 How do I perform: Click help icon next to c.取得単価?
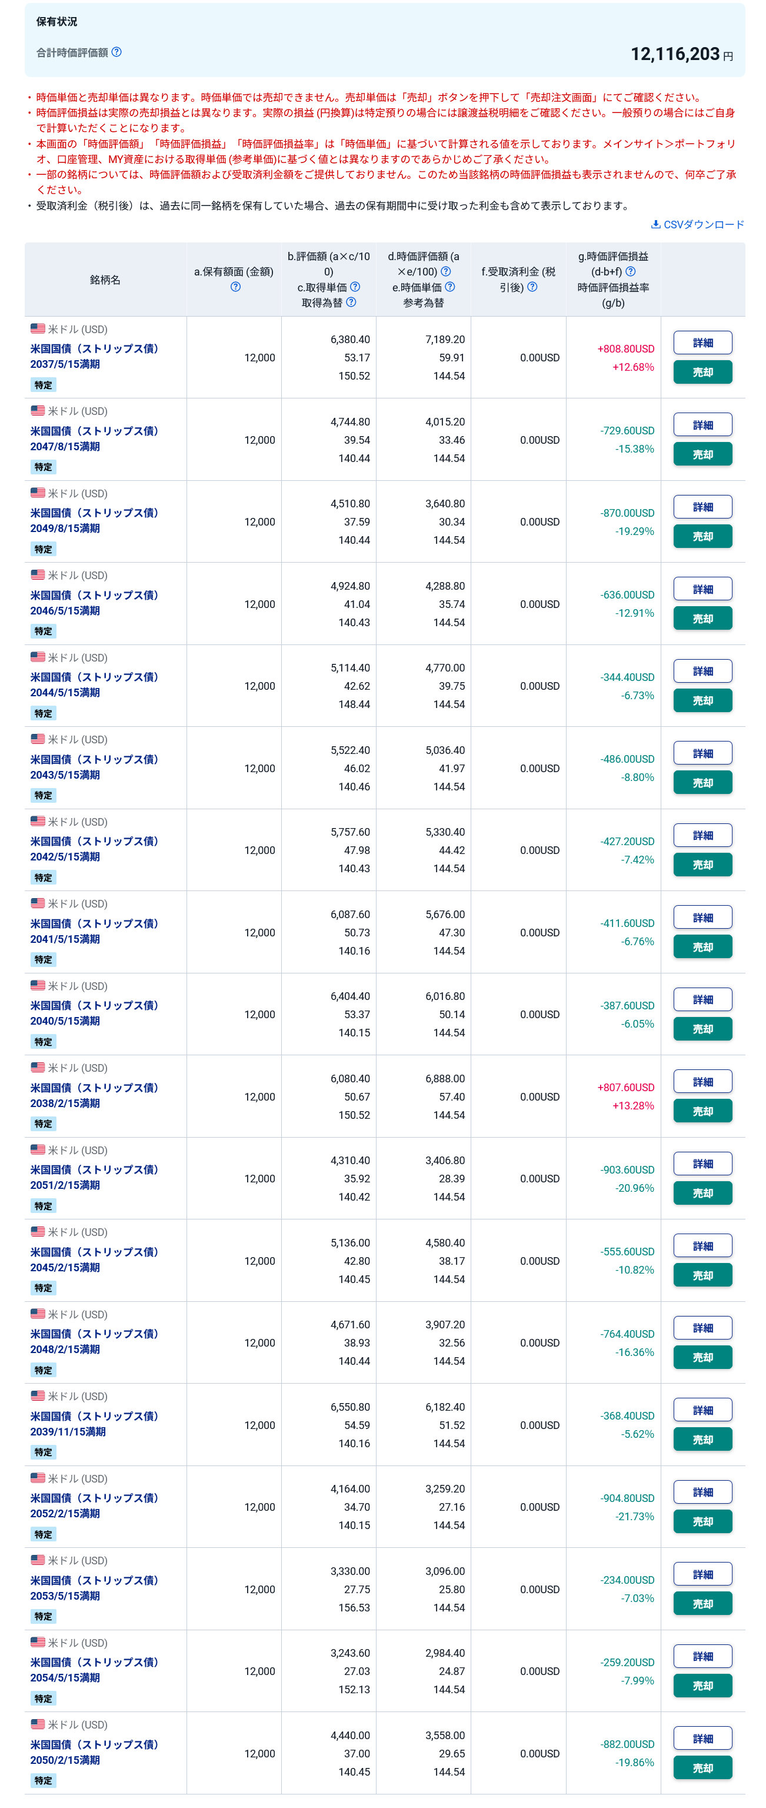click(355, 287)
